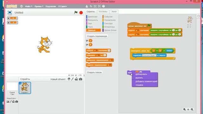Image resolution: width=203 pixels, height=114 pixels.
Task: Upload a backdrop from a file
Action: coord(13,102)
